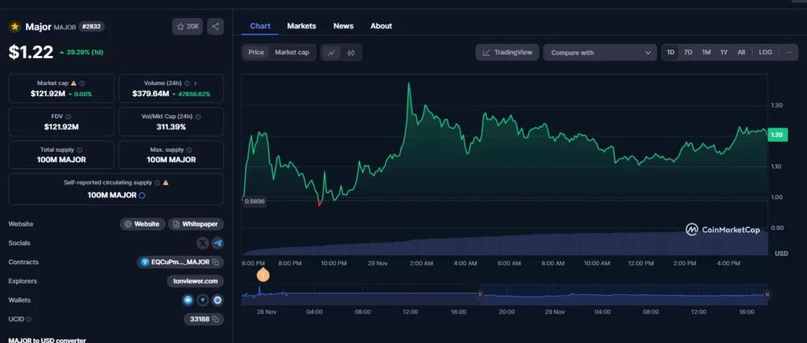Click the 29.29% (1d) change text
This screenshot has width=807, height=343.
point(85,53)
